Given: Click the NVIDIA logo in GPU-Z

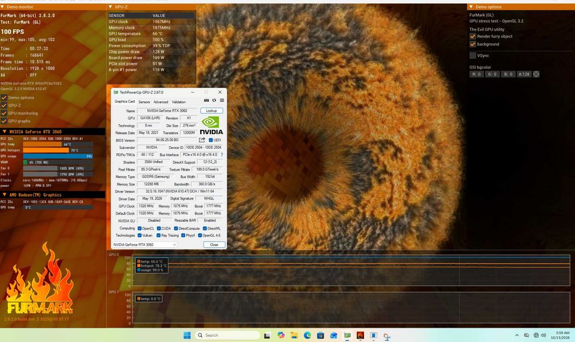Looking at the screenshot, I should 211,126.
